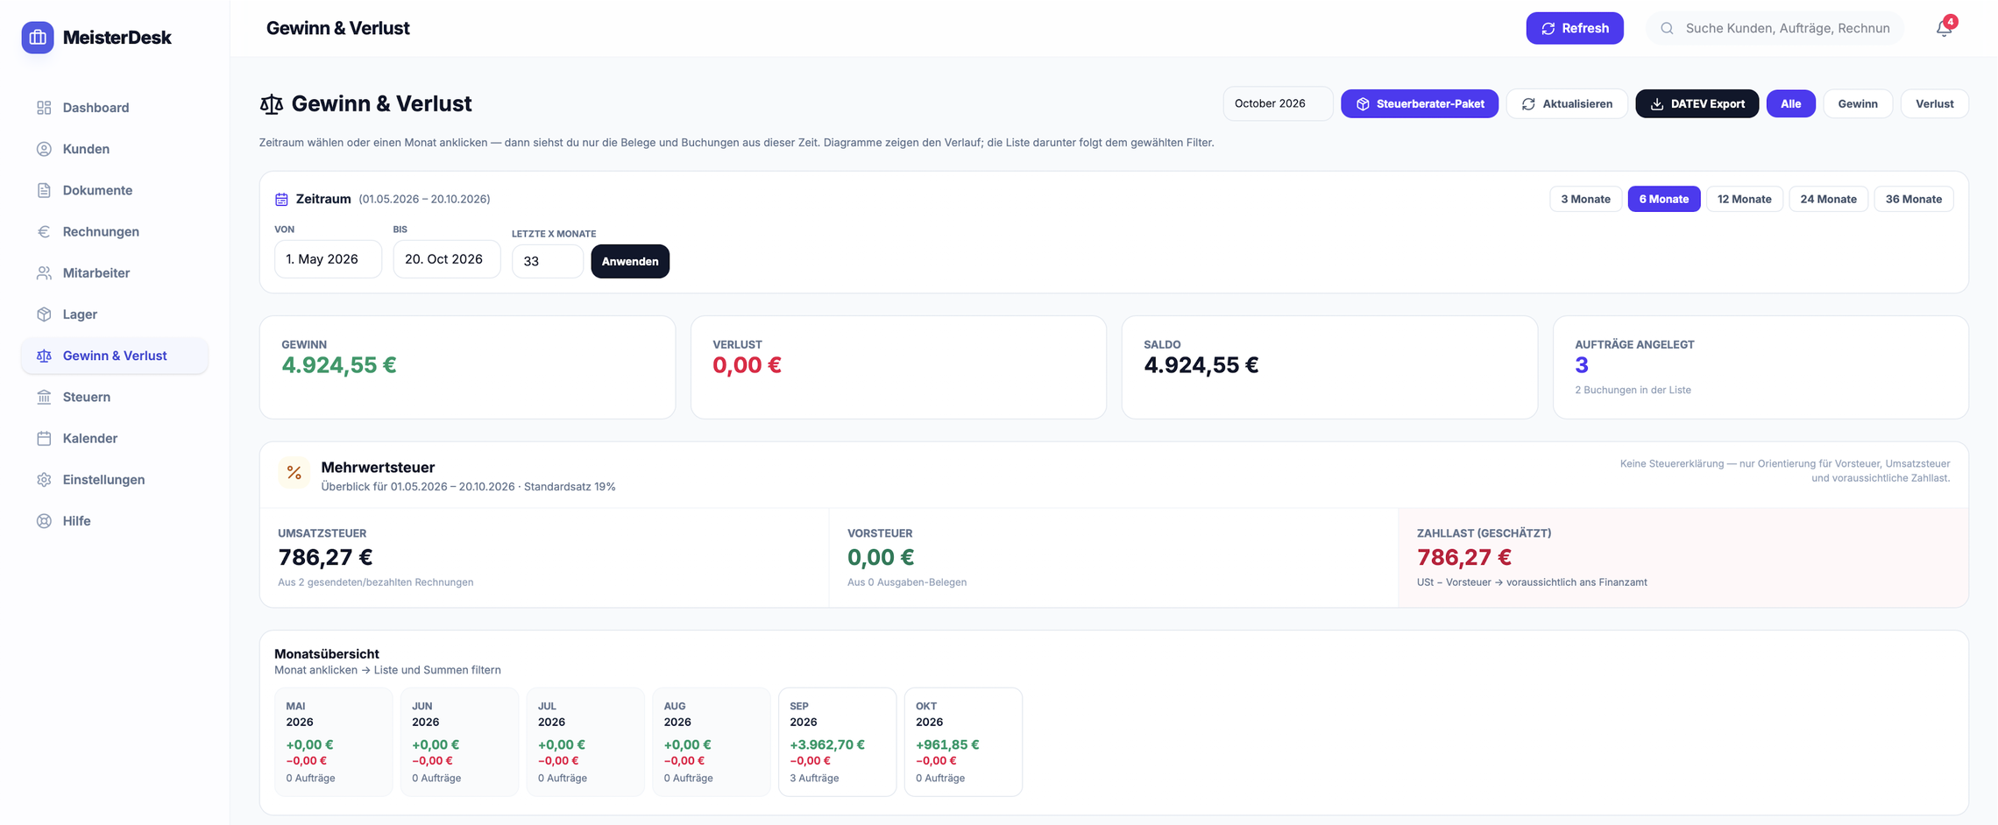Click the Refresh button

(1574, 28)
